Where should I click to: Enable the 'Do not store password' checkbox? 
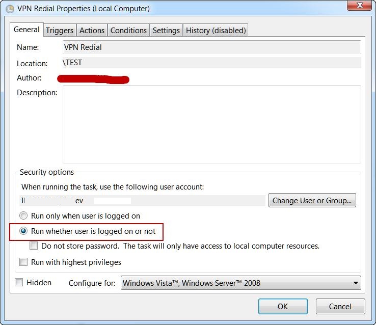tap(34, 246)
